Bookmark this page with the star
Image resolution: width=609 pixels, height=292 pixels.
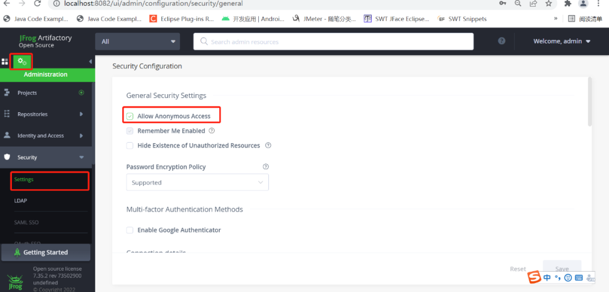[549, 3]
